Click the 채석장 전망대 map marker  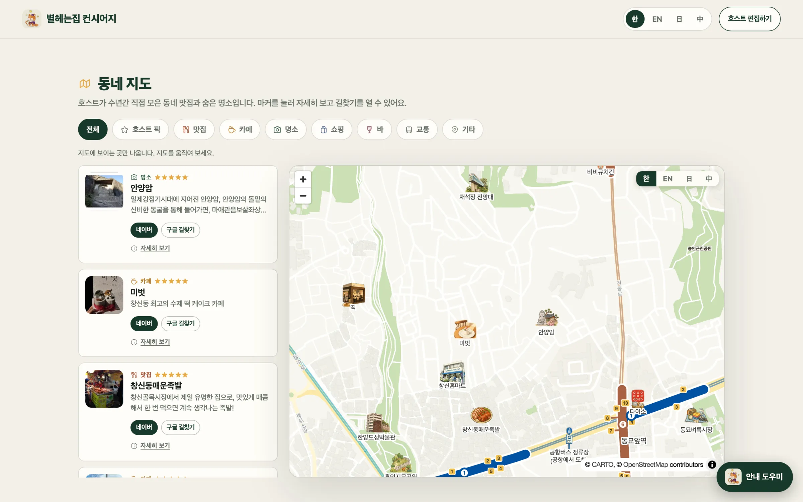tap(477, 183)
